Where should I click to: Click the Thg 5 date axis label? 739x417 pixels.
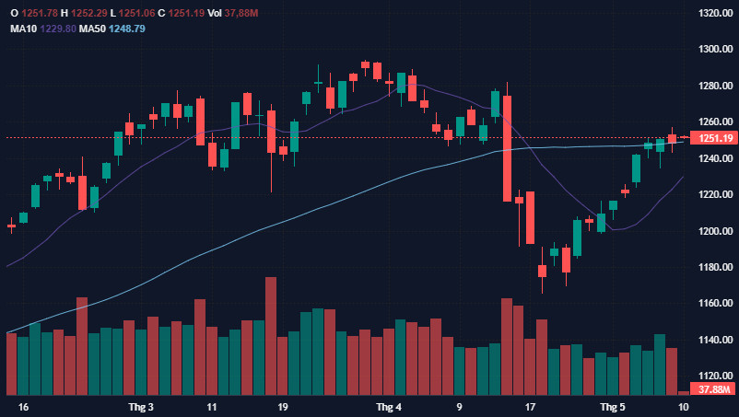point(613,407)
